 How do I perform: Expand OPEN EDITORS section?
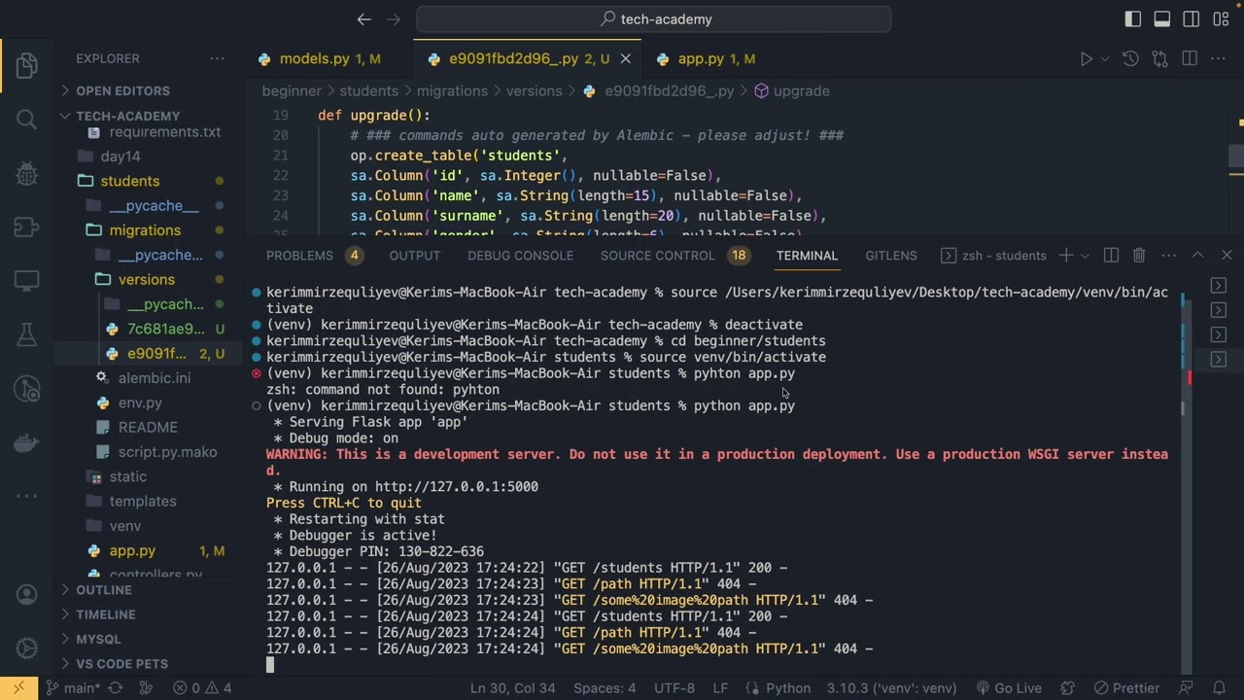click(x=122, y=90)
